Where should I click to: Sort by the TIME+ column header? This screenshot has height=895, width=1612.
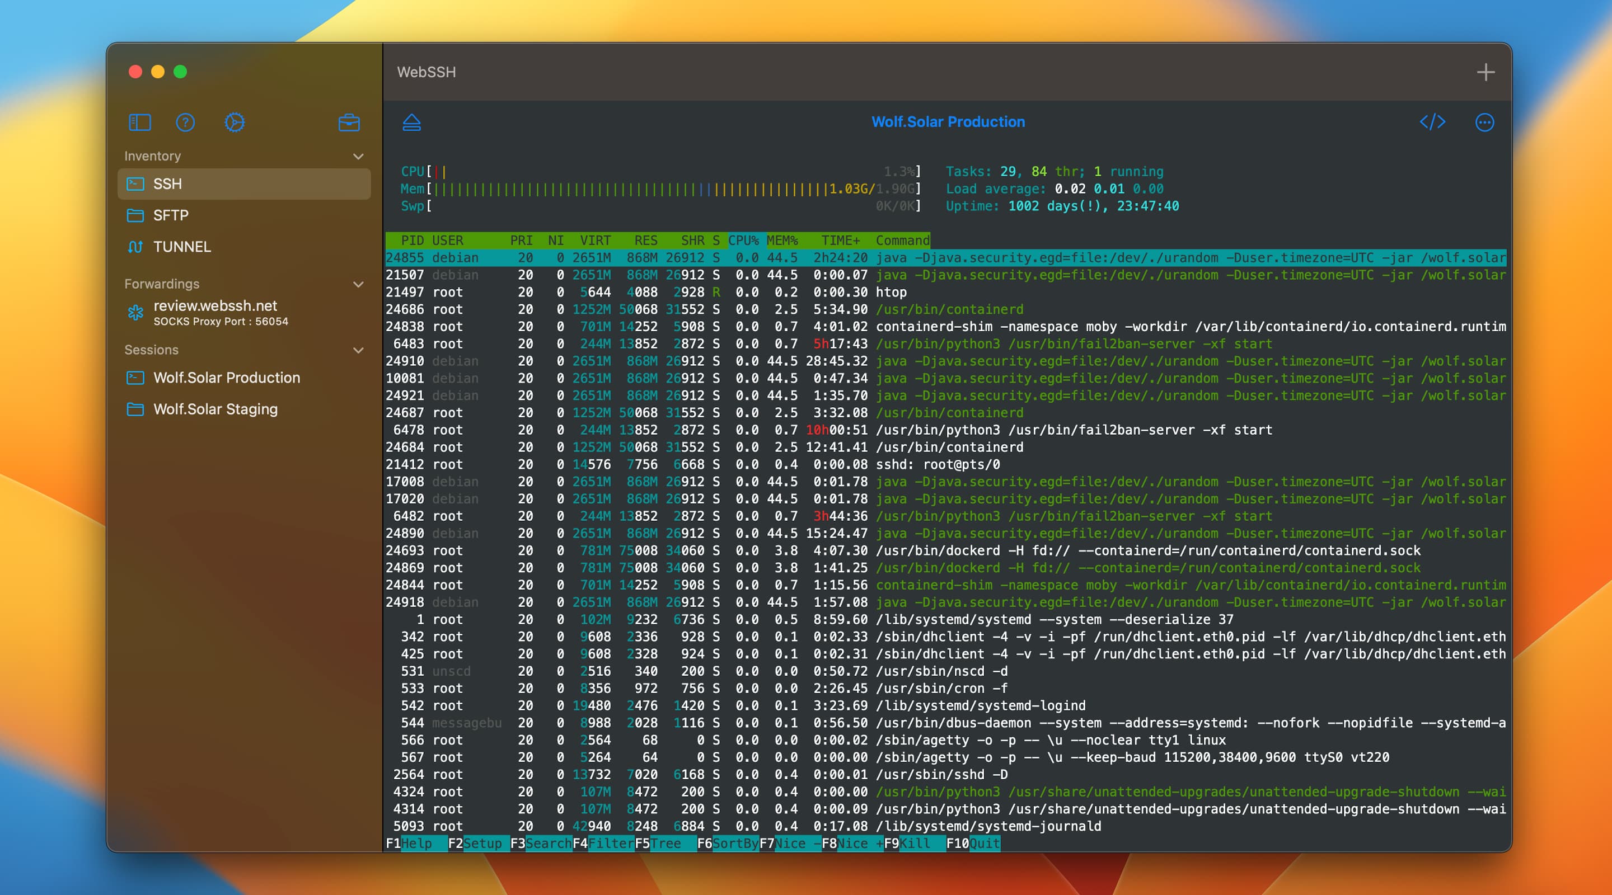pyautogui.click(x=840, y=240)
